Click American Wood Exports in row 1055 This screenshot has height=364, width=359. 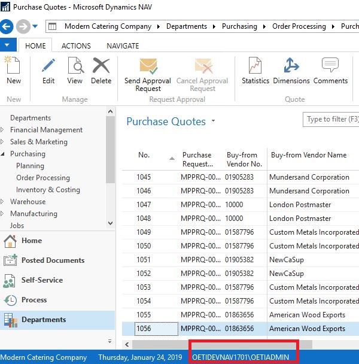pyautogui.click(x=307, y=315)
